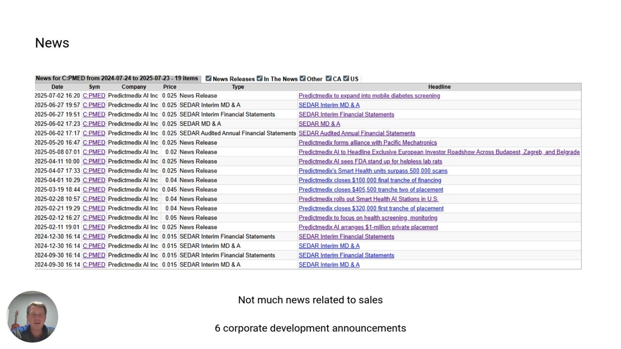Click C:PMED symbol in 2025-02-12 row
This screenshot has width=621, height=349.
(x=94, y=218)
